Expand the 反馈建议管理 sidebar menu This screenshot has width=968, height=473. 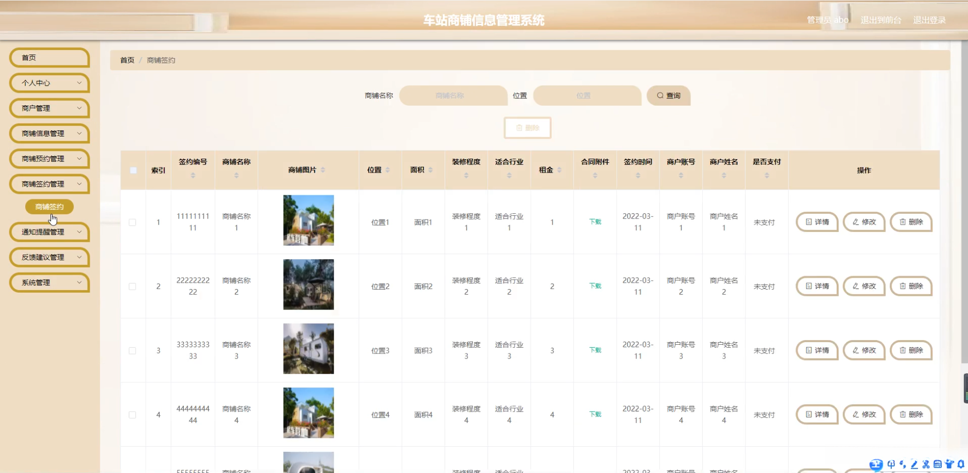point(49,257)
